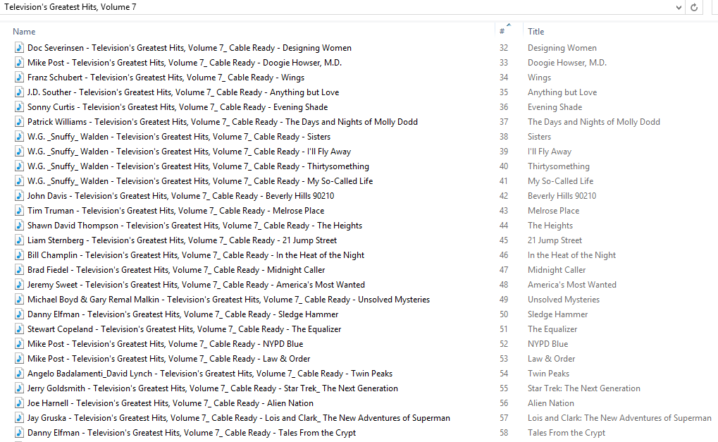Select the Unsolved Mysteries file row
The height and width of the screenshot is (442, 718).
pyautogui.click(x=228, y=300)
